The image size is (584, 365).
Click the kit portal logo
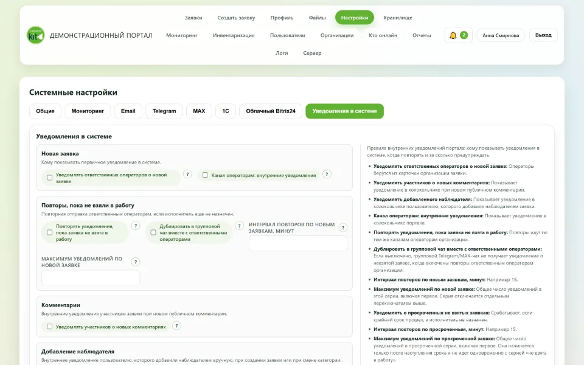tap(36, 35)
